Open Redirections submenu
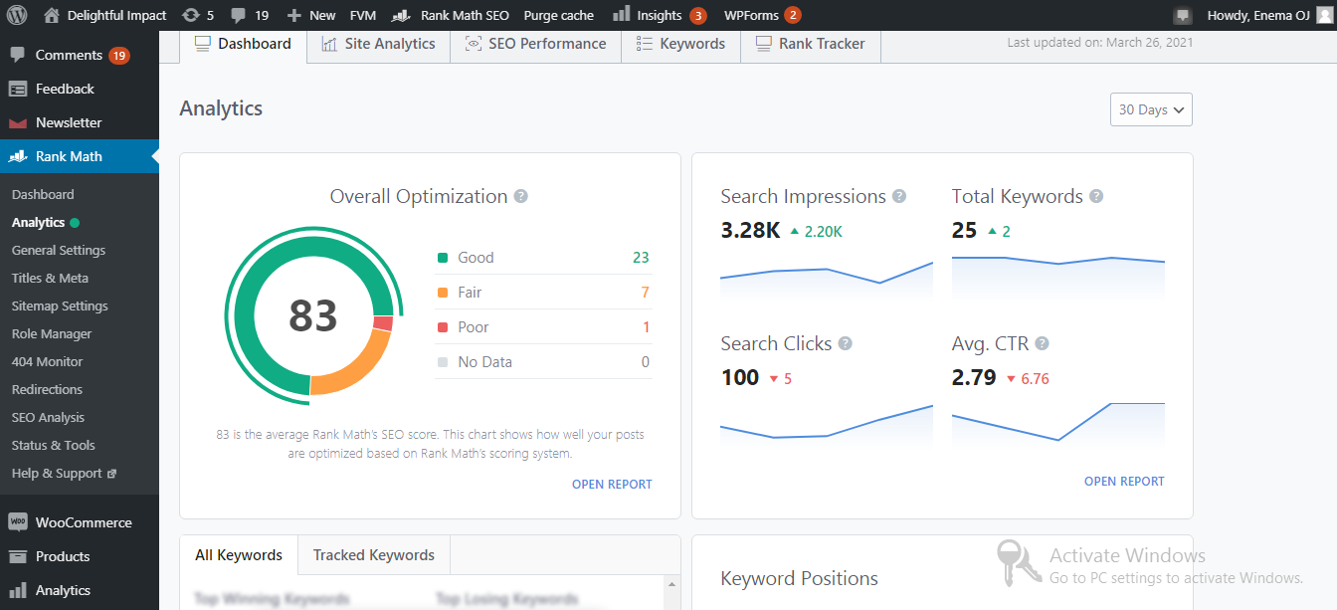The width and height of the screenshot is (1337, 610). click(x=47, y=389)
